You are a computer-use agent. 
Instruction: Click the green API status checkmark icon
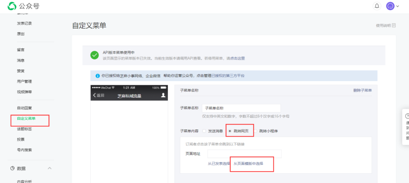[x=94, y=55]
